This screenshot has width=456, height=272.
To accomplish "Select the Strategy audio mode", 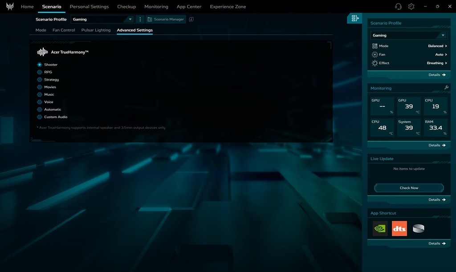I will (48, 80).
